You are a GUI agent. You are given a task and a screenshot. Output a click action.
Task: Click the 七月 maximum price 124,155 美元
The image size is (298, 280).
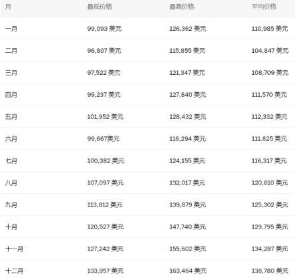pos(187,161)
